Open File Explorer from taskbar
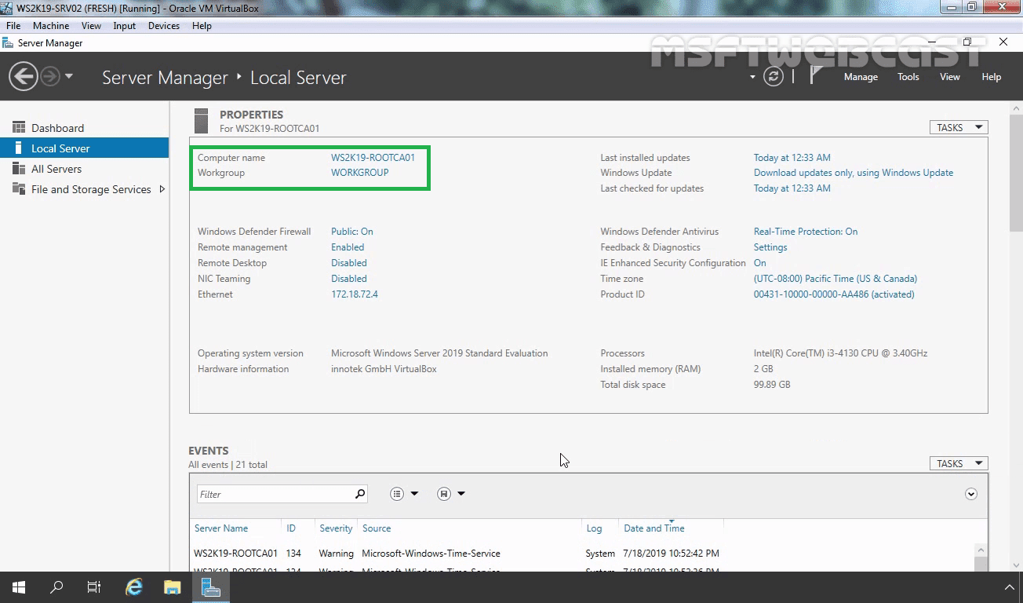Image resolution: width=1023 pixels, height=603 pixels. click(x=172, y=587)
